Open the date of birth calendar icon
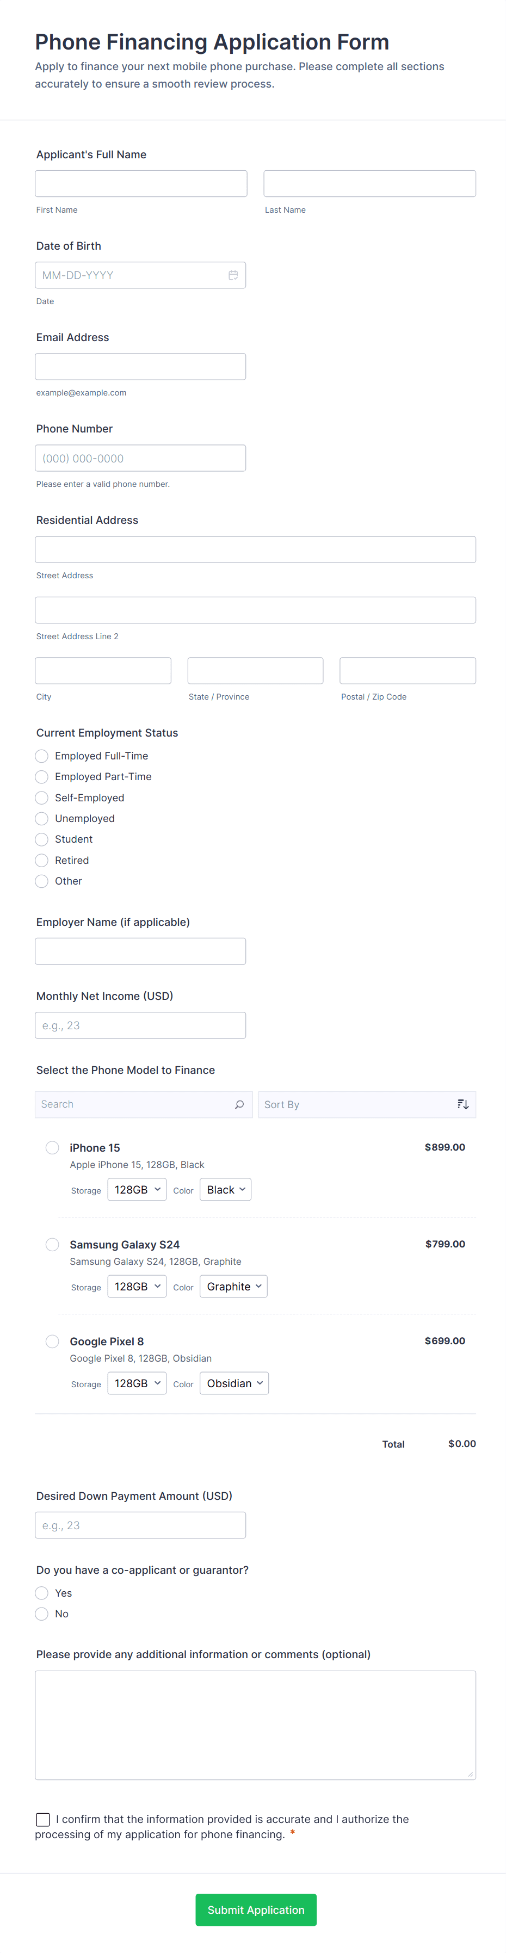Image resolution: width=506 pixels, height=1953 pixels. pos(233,275)
